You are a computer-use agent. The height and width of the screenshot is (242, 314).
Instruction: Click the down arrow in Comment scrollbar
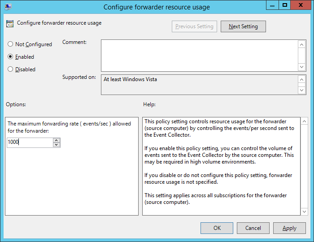click(x=301, y=67)
